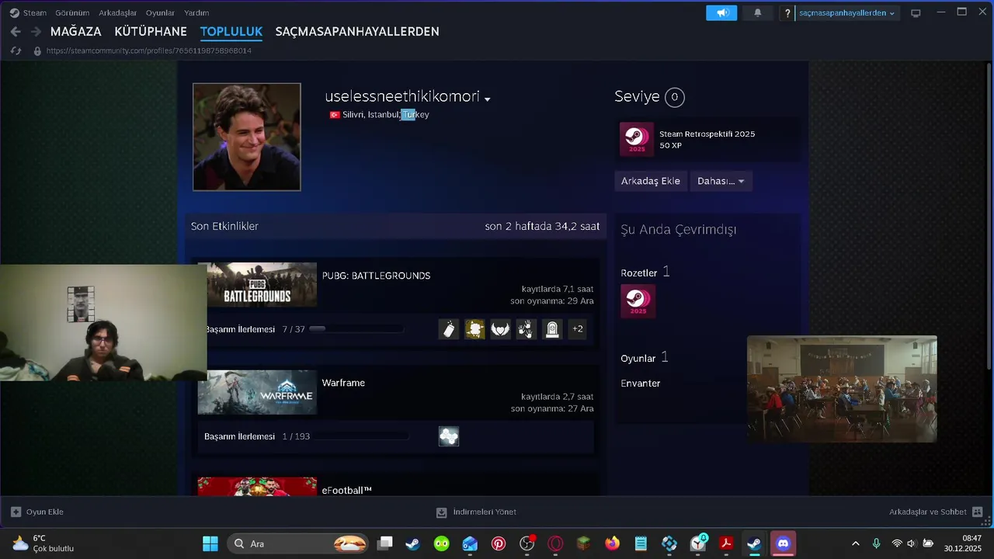Open the Rozetler section link
Image resolution: width=994 pixels, height=559 pixels.
pyautogui.click(x=639, y=273)
